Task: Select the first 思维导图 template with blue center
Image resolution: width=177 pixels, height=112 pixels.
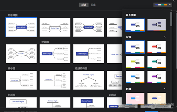Action: [21, 27]
